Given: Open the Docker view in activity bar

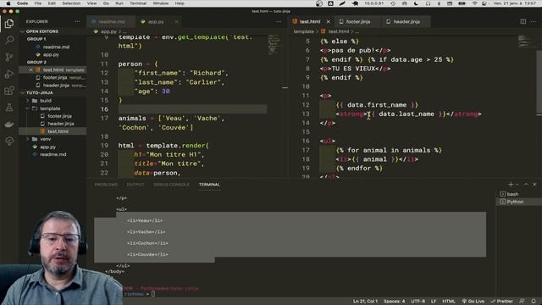Looking at the screenshot, I should 9,125.
